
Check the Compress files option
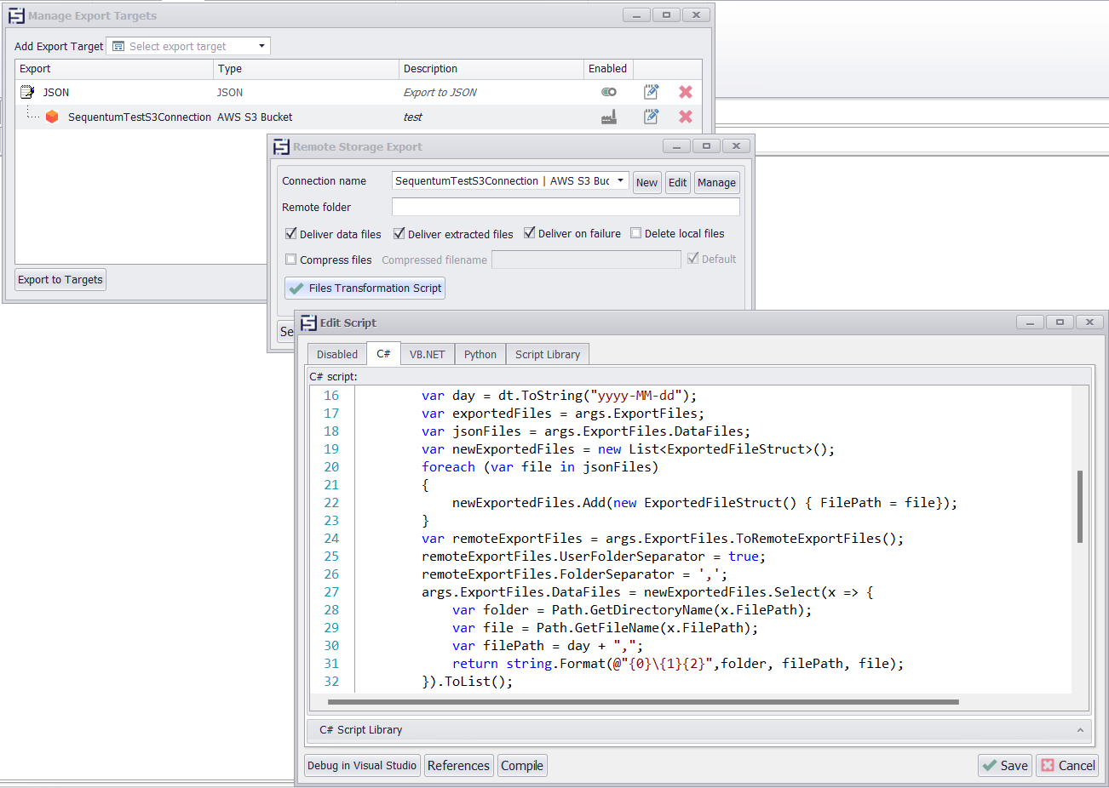coord(291,260)
